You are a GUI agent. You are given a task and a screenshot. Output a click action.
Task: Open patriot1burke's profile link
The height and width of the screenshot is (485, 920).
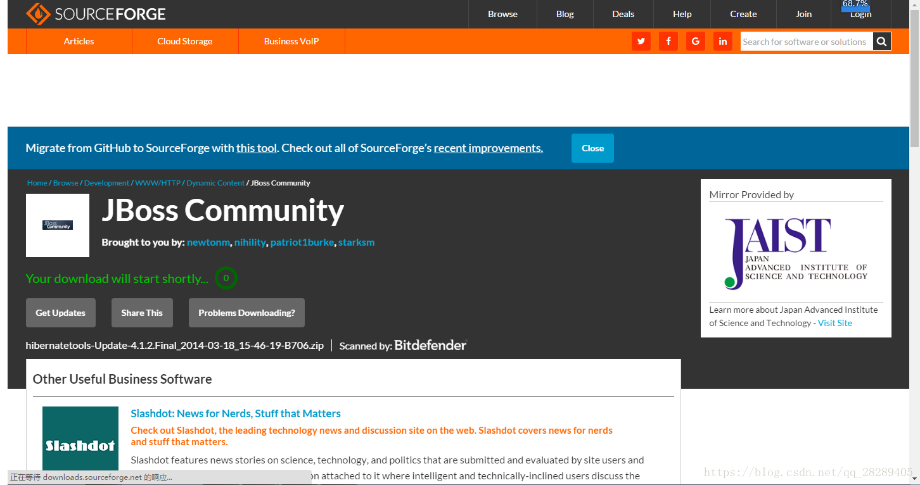point(302,242)
